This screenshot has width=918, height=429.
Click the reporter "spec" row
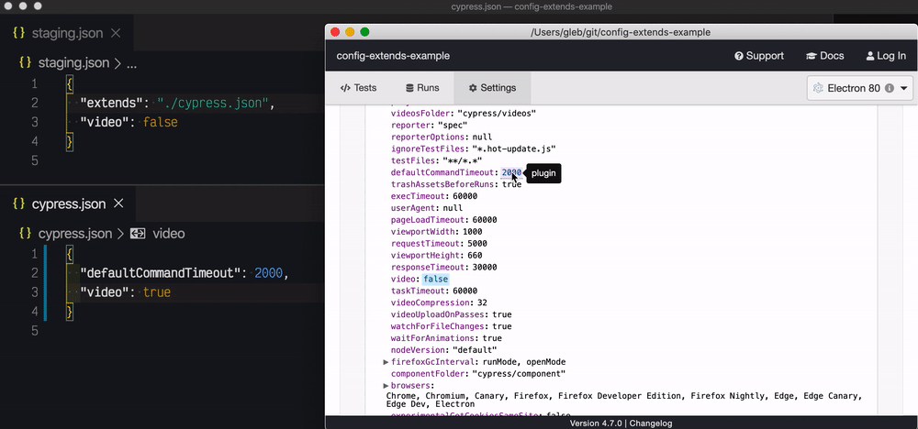[x=429, y=125]
